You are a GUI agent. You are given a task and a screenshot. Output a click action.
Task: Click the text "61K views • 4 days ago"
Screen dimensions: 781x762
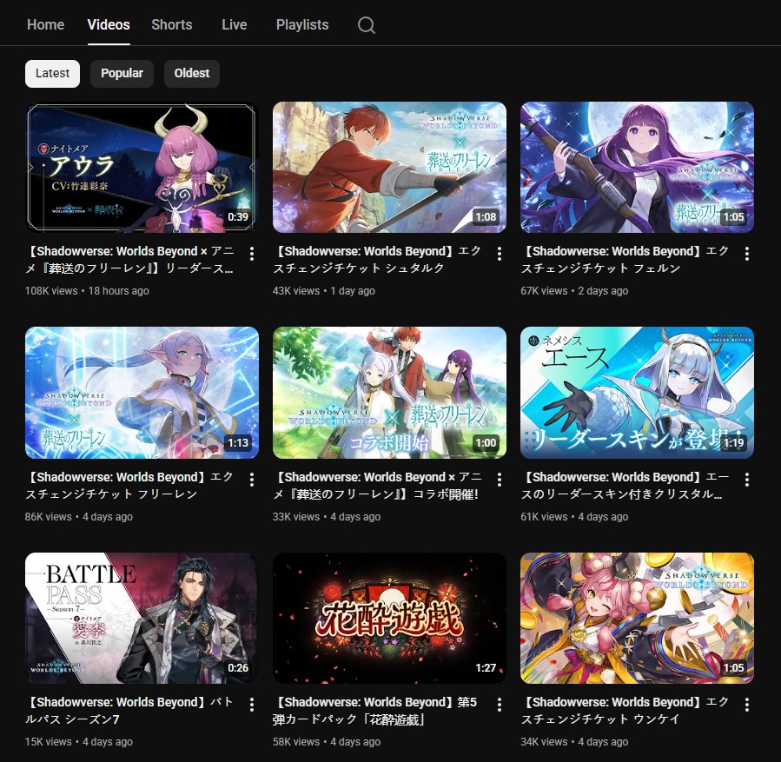pos(574,517)
